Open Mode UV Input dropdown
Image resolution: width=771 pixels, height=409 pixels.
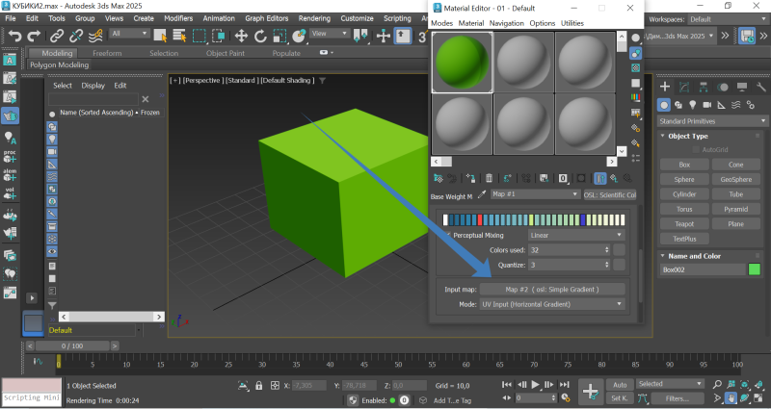coord(552,304)
